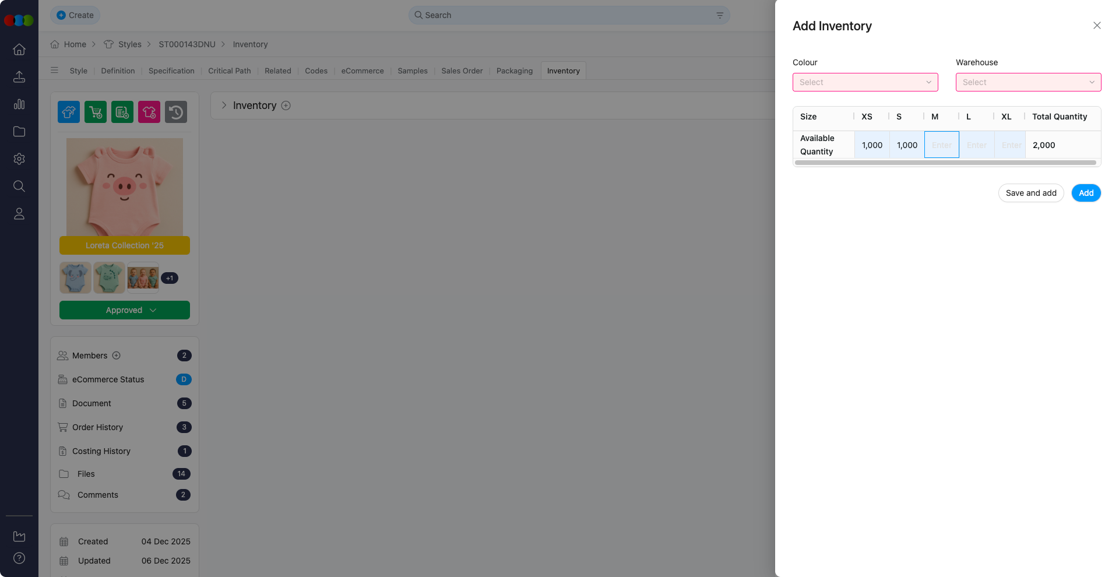Image resolution: width=1119 pixels, height=577 pixels.
Task: Click the home icon in left sidebar
Action: click(19, 50)
